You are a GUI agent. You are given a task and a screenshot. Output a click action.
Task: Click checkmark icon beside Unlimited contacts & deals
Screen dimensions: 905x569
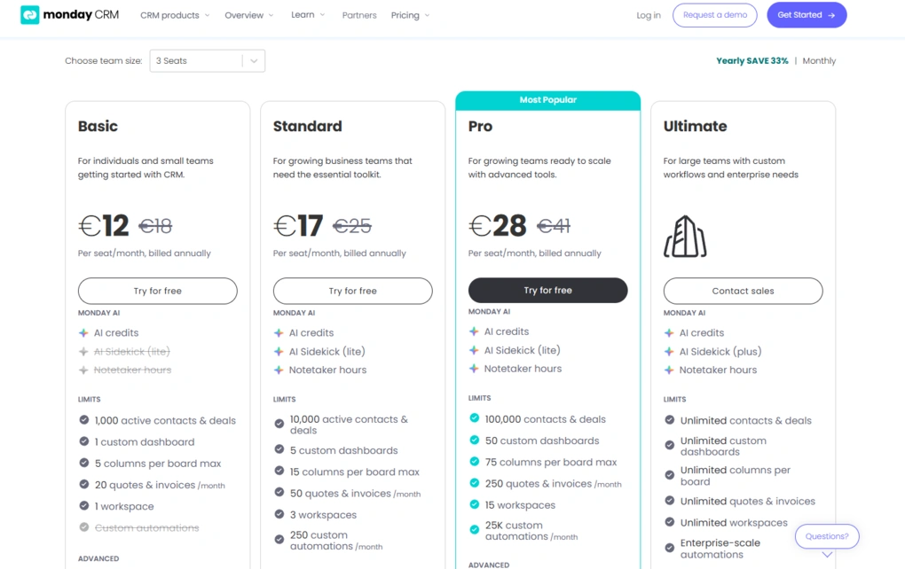pyautogui.click(x=670, y=420)
